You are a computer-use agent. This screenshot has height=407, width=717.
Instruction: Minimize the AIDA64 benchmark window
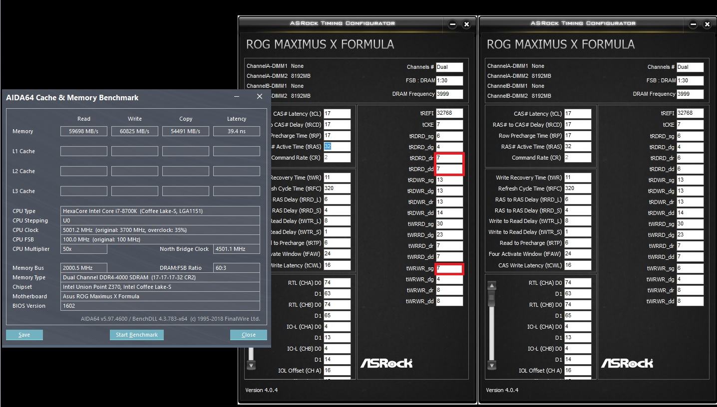237,97
